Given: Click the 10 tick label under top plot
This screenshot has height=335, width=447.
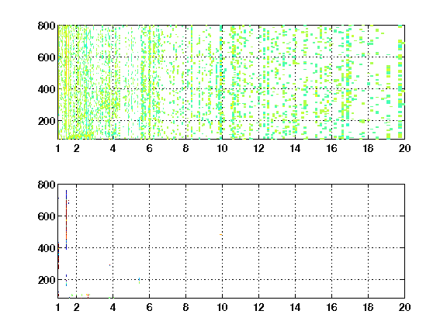Looking at the screenshot, I should pos(222,148).
